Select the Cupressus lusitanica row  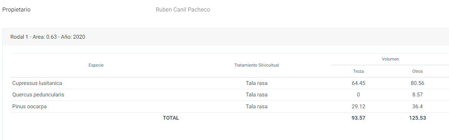coord(229,83)
